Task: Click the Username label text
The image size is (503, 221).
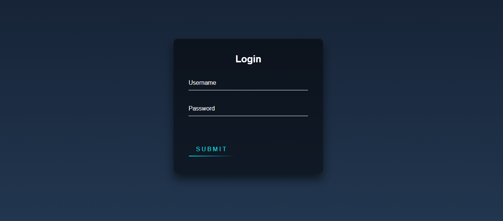Action: pyautogui.click(x=202, y=83)
